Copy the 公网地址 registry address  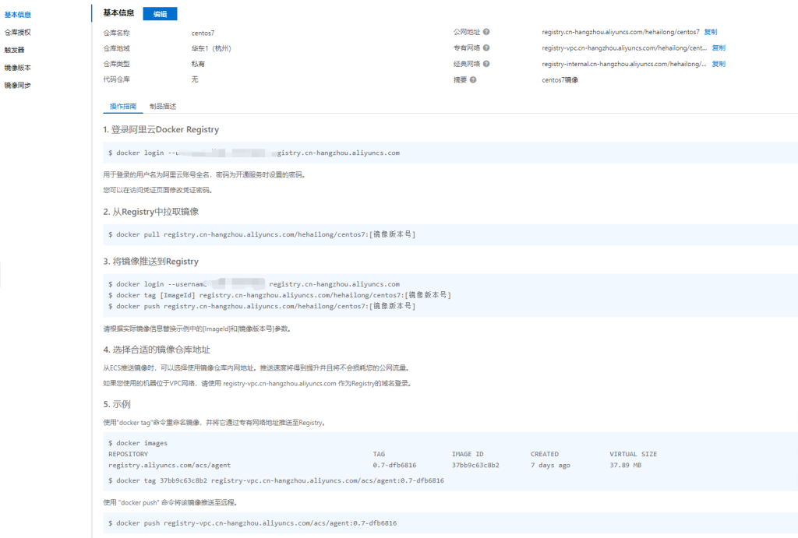click(x=710, y=32)
